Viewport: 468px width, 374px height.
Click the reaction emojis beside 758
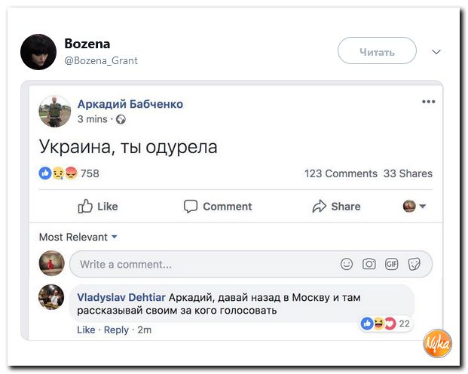pyautogui.click(x=58, y=173)
